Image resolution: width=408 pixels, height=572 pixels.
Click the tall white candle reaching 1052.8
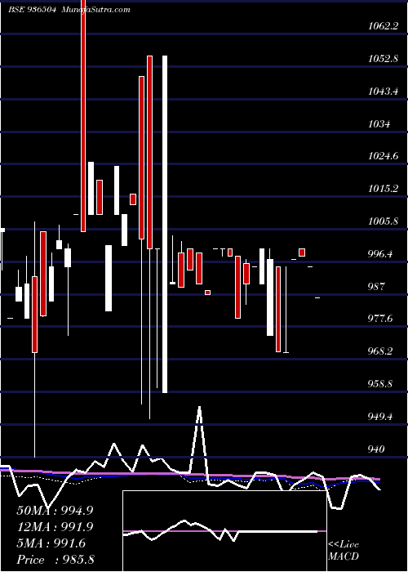[x=165, y=224]
